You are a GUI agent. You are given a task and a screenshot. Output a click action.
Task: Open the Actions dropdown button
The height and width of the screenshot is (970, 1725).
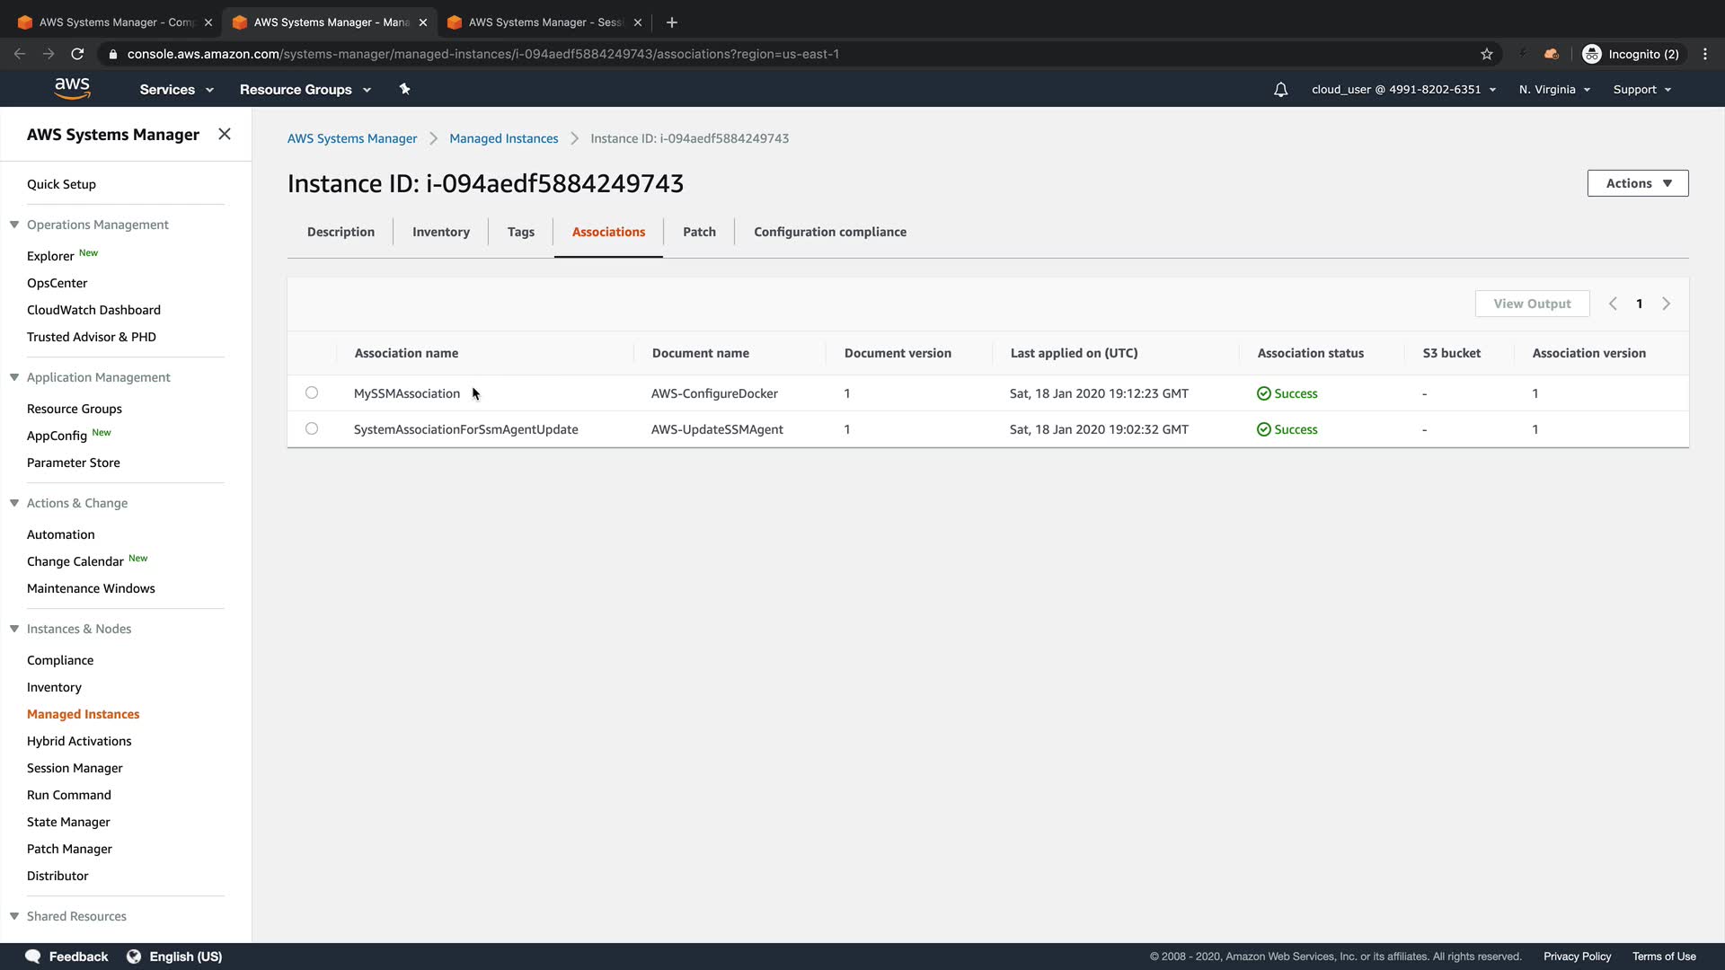pos(1637,183)
